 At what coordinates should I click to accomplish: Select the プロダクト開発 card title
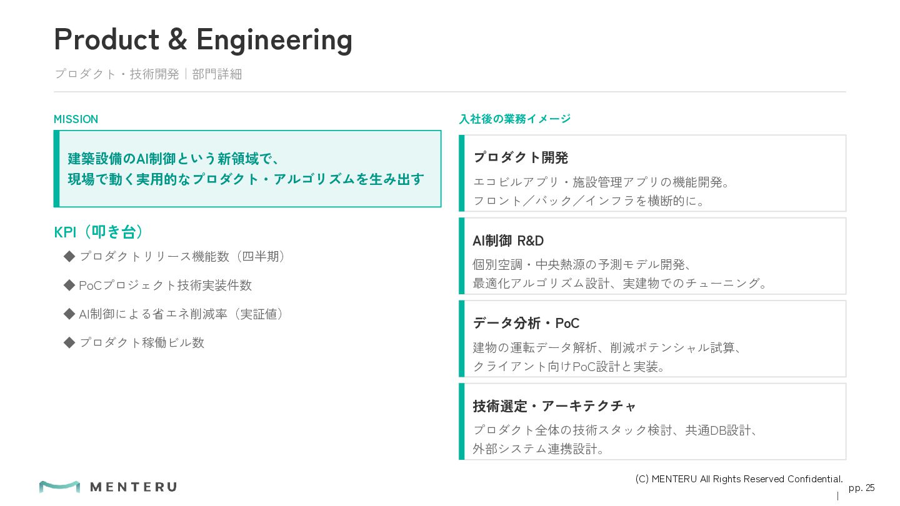pyautogui.click(x=520, y=157)
